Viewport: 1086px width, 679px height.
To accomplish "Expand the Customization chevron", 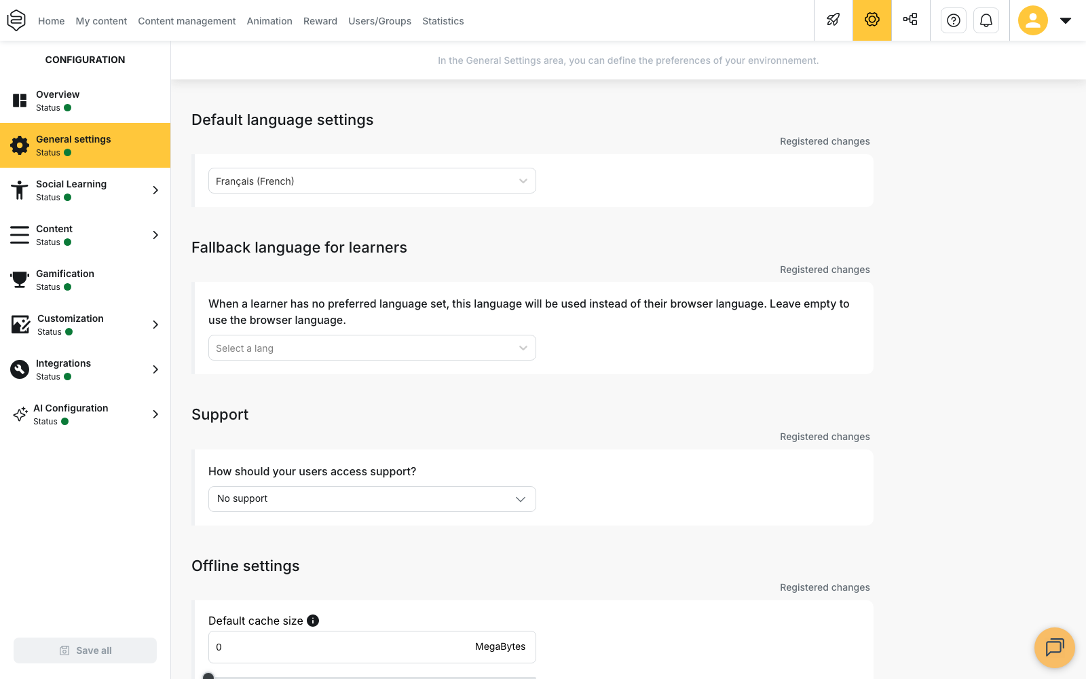I will point(155,325).
